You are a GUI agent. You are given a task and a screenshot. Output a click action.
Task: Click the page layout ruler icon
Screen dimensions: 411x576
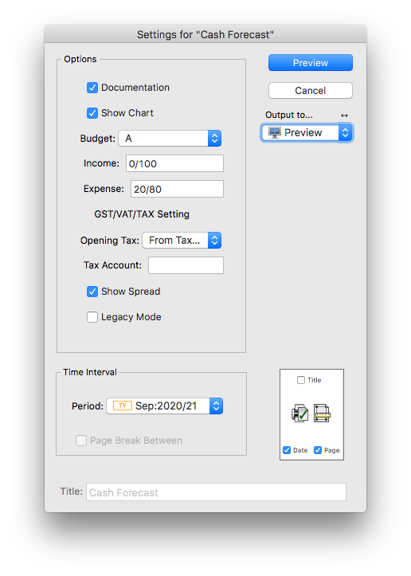click(x=322, y=413)
